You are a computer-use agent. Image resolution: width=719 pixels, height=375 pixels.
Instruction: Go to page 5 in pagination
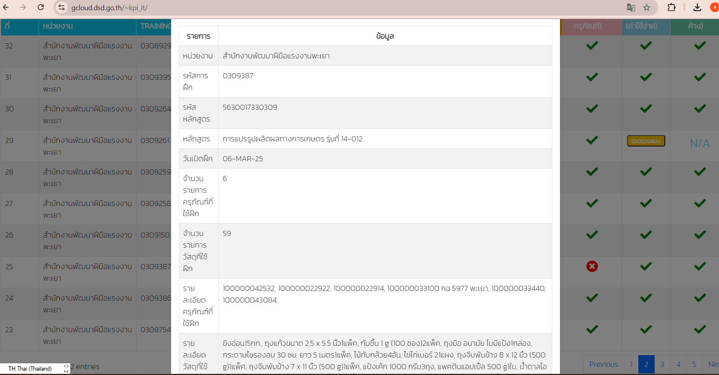[694, 364]
